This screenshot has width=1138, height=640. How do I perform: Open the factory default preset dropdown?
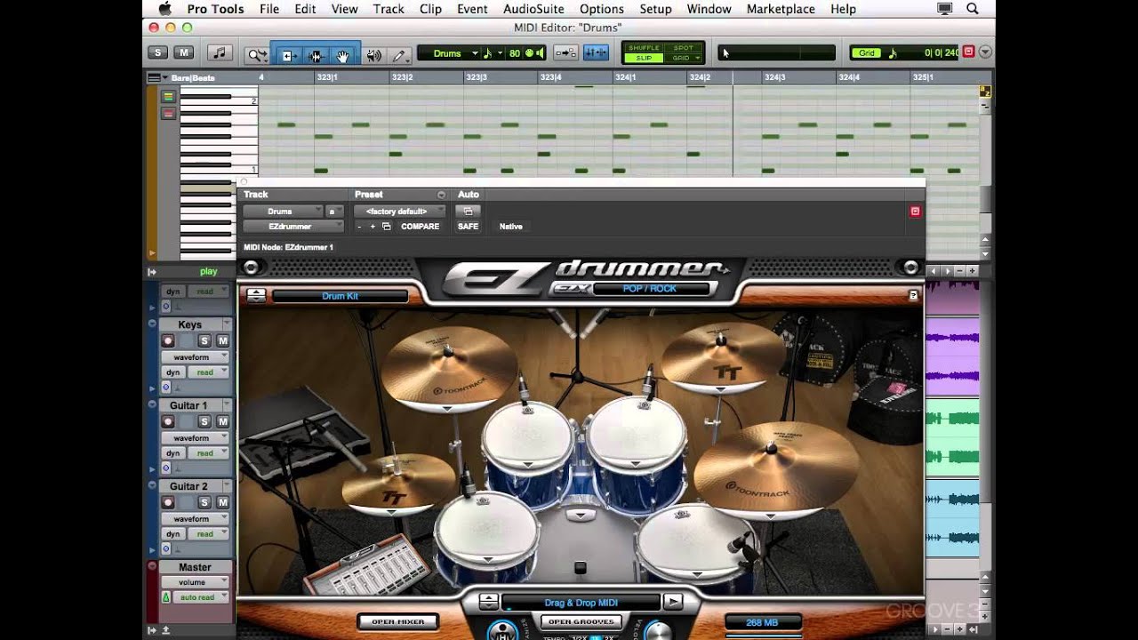pos(399,212)
